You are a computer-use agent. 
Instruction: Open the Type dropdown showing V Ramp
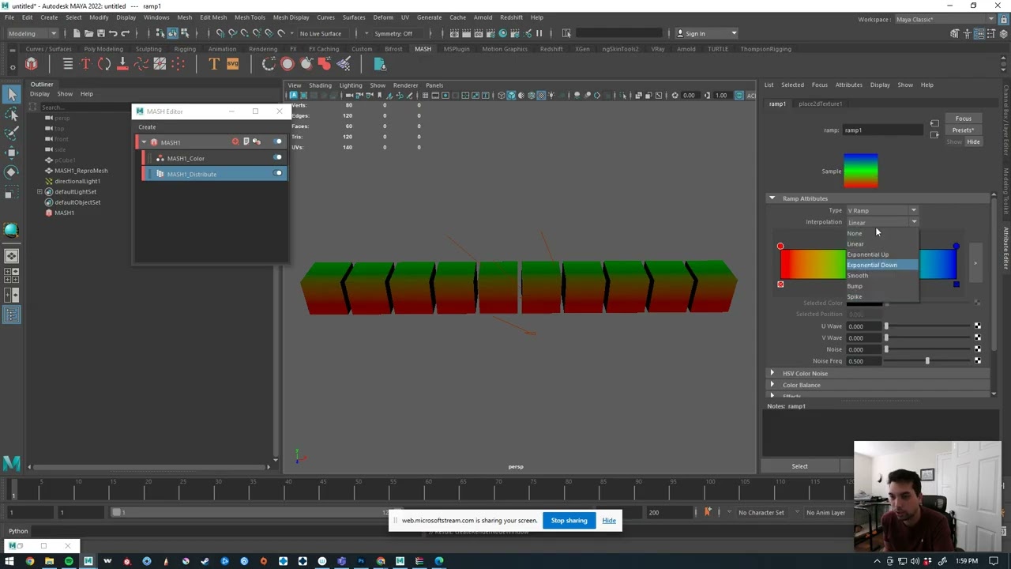pos(882,211)
